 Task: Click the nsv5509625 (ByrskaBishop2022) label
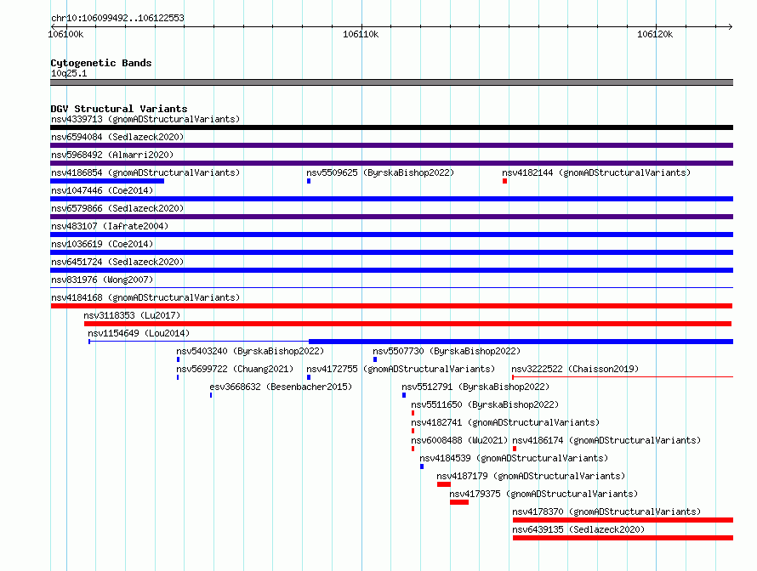(x=380, y=172)
